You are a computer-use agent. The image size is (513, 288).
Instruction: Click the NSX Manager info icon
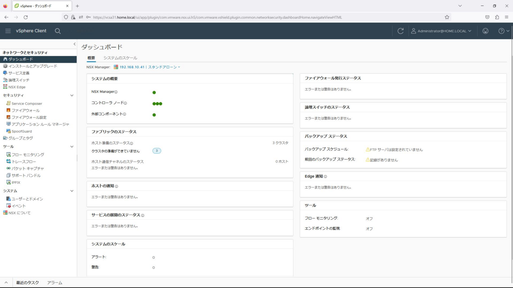(x=116, y=92)
